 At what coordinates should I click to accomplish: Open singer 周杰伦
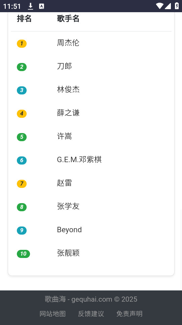(x=68, y=43)
